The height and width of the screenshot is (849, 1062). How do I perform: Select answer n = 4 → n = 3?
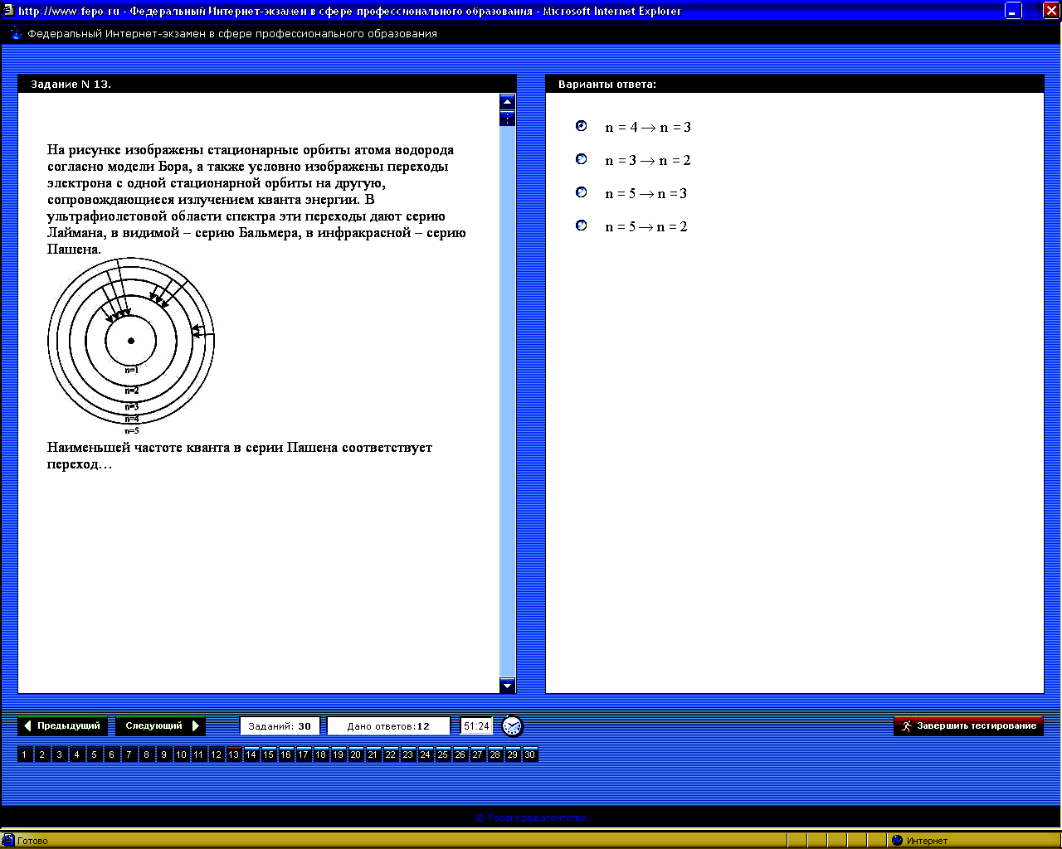tap(581, 126)
